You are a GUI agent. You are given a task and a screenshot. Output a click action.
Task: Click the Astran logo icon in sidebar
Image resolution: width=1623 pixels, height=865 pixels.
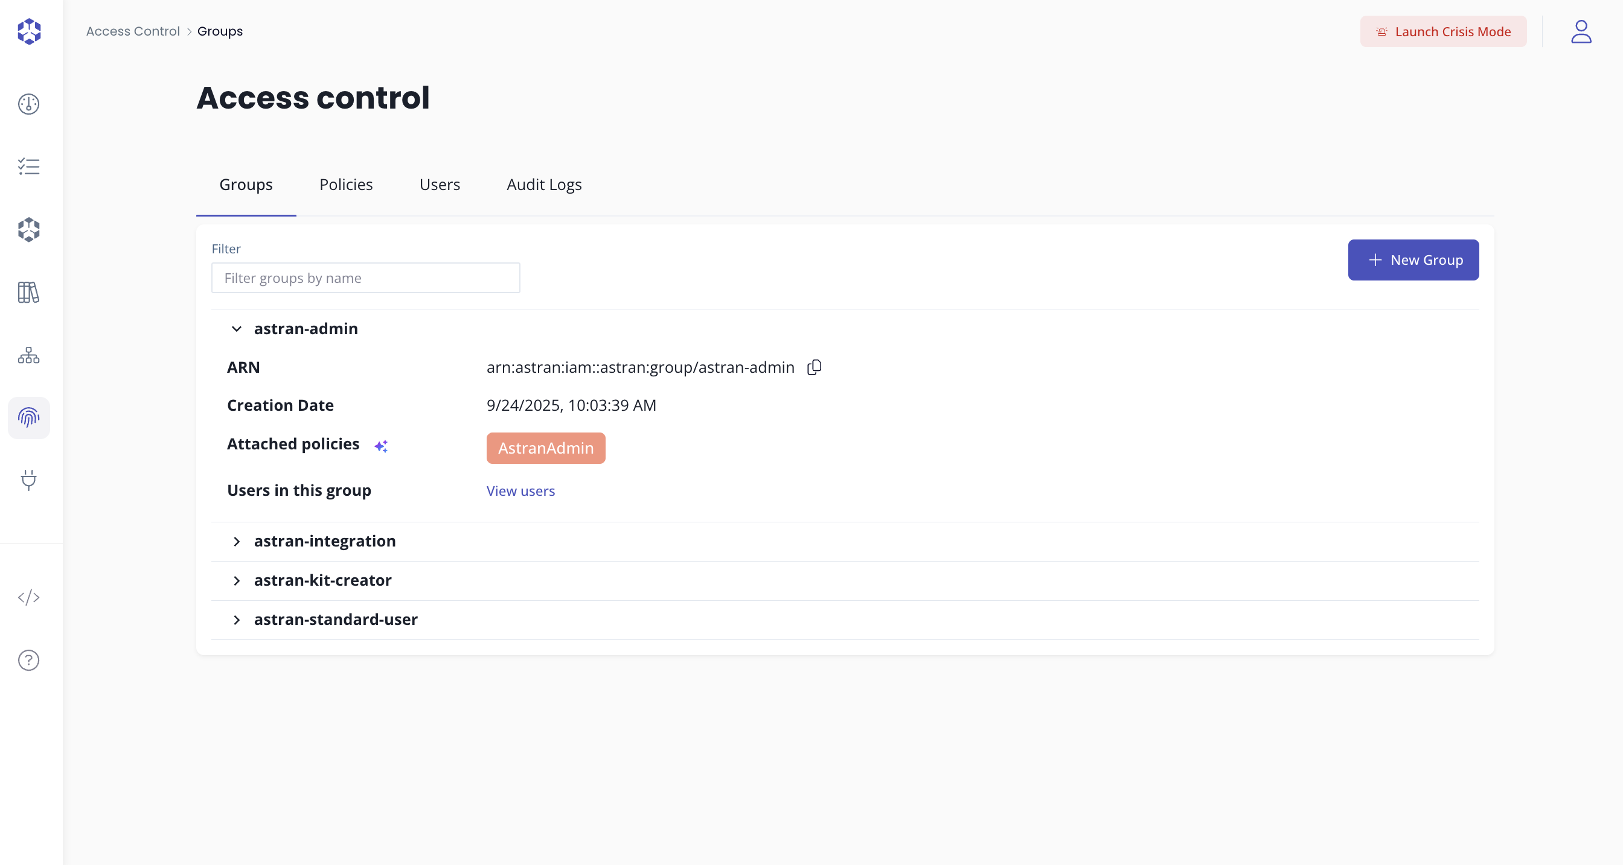tap(29, 31)
